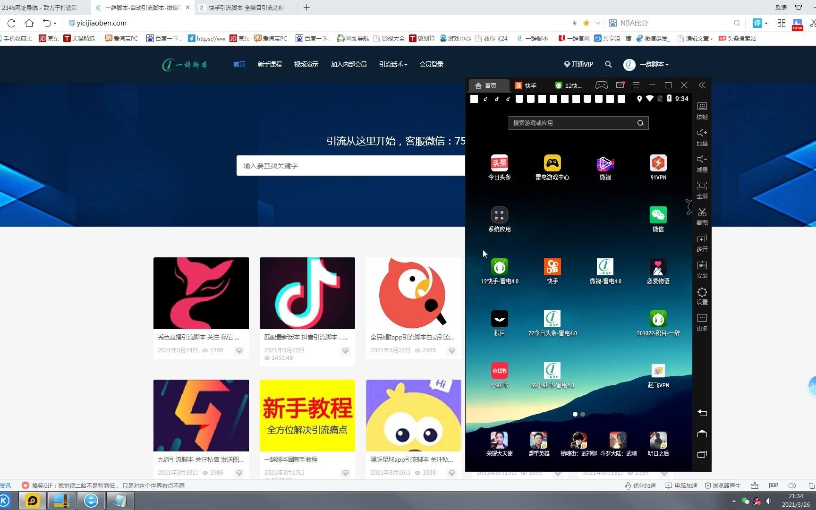Click the 会员登录 link

point(431,64)
